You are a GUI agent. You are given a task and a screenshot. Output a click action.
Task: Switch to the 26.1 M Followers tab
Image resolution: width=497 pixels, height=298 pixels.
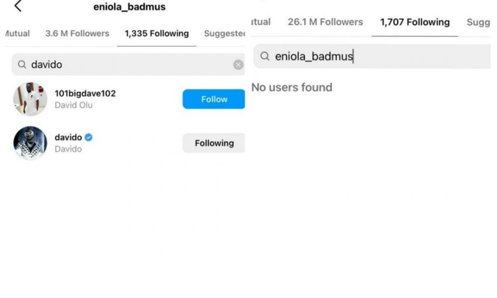coord(325,22)
